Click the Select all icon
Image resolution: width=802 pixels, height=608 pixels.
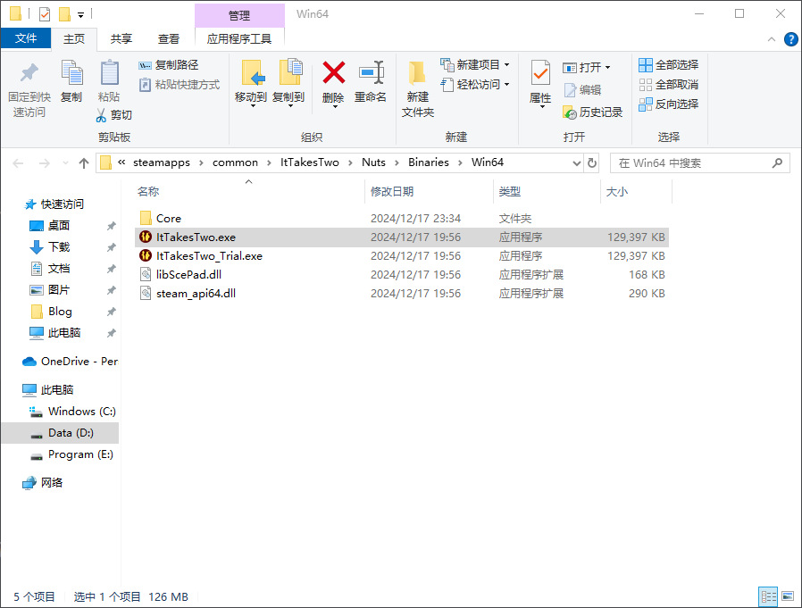(x=646, y=65)
